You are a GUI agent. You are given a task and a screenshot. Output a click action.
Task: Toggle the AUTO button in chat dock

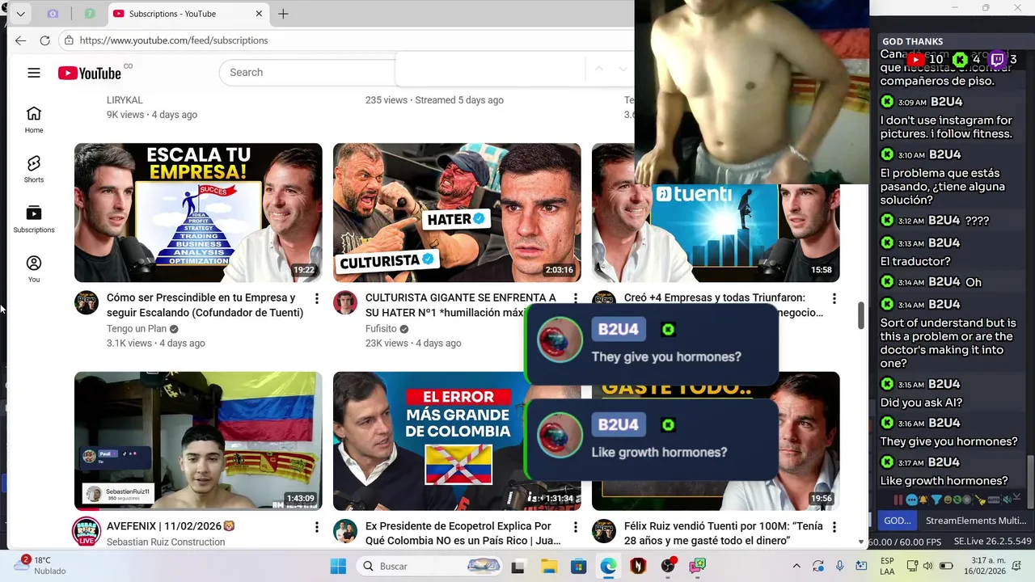pos(994,500)
